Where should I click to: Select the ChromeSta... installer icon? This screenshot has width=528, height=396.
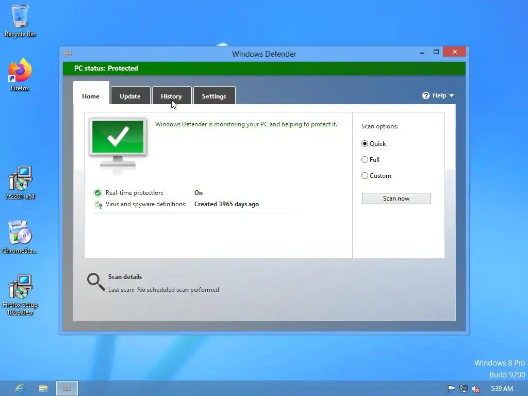(20, 237)
